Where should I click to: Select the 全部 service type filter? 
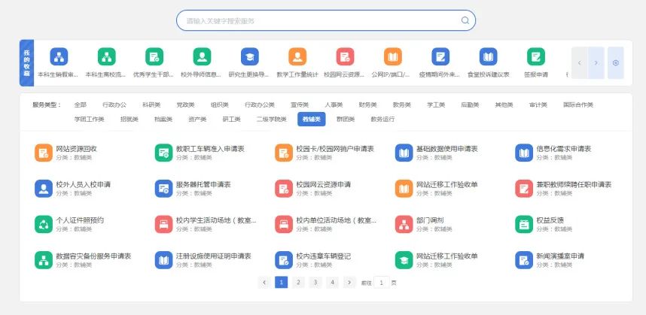coord(81,104)
